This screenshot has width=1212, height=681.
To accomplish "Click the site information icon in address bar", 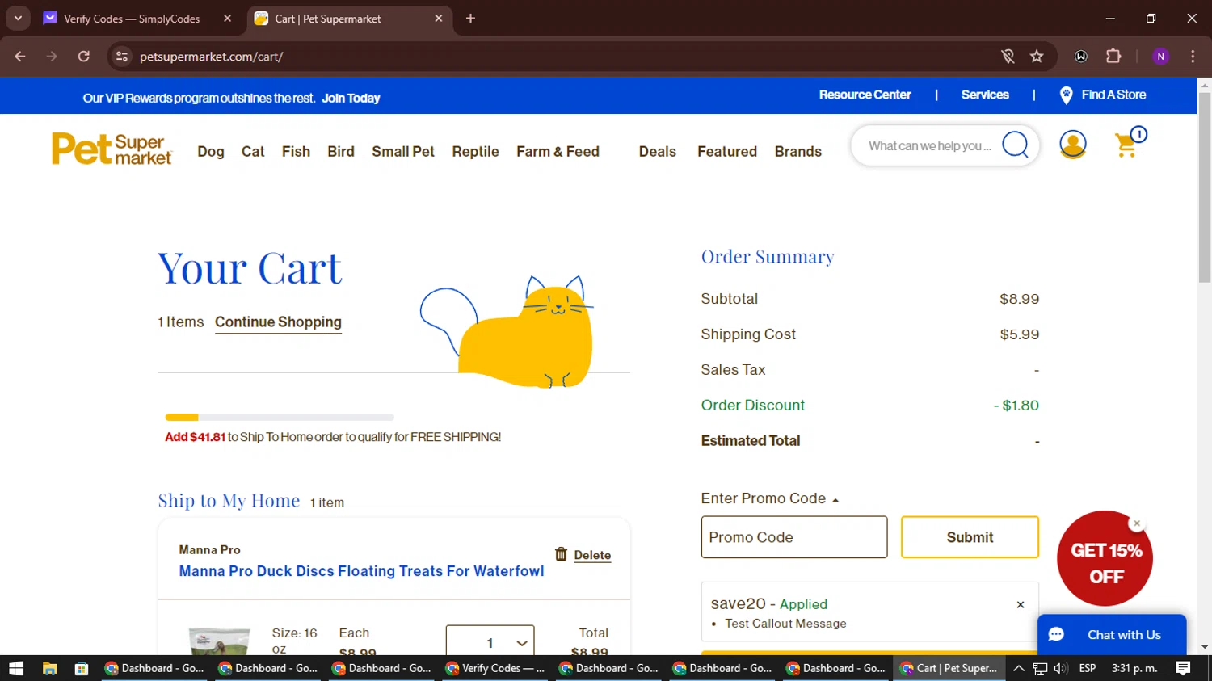I will click(122, 57).
